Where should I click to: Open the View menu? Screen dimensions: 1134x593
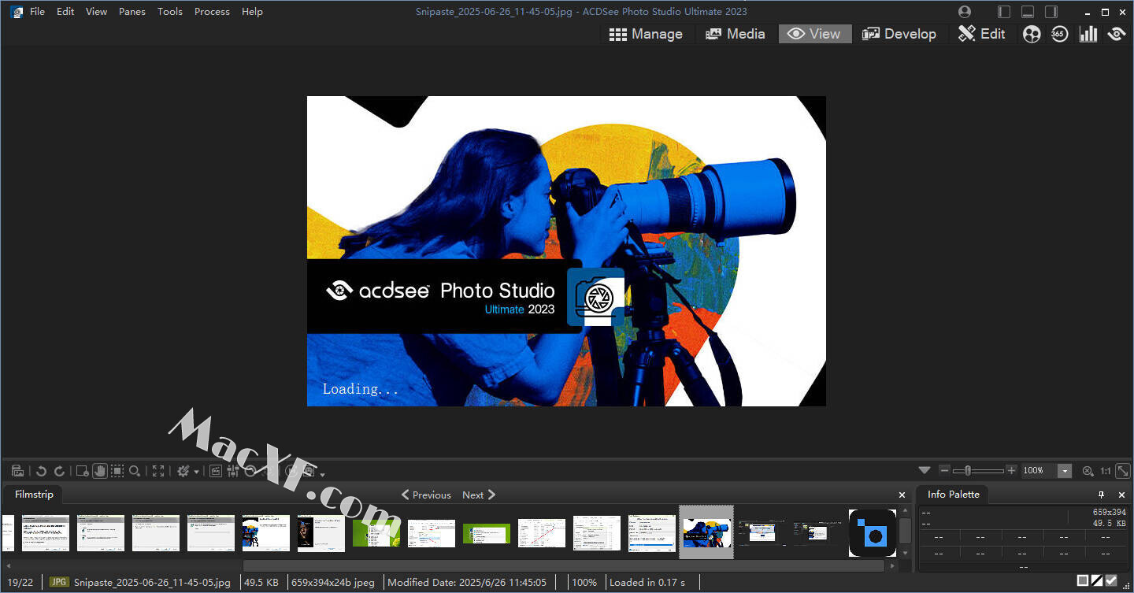[x=96, y=12]
